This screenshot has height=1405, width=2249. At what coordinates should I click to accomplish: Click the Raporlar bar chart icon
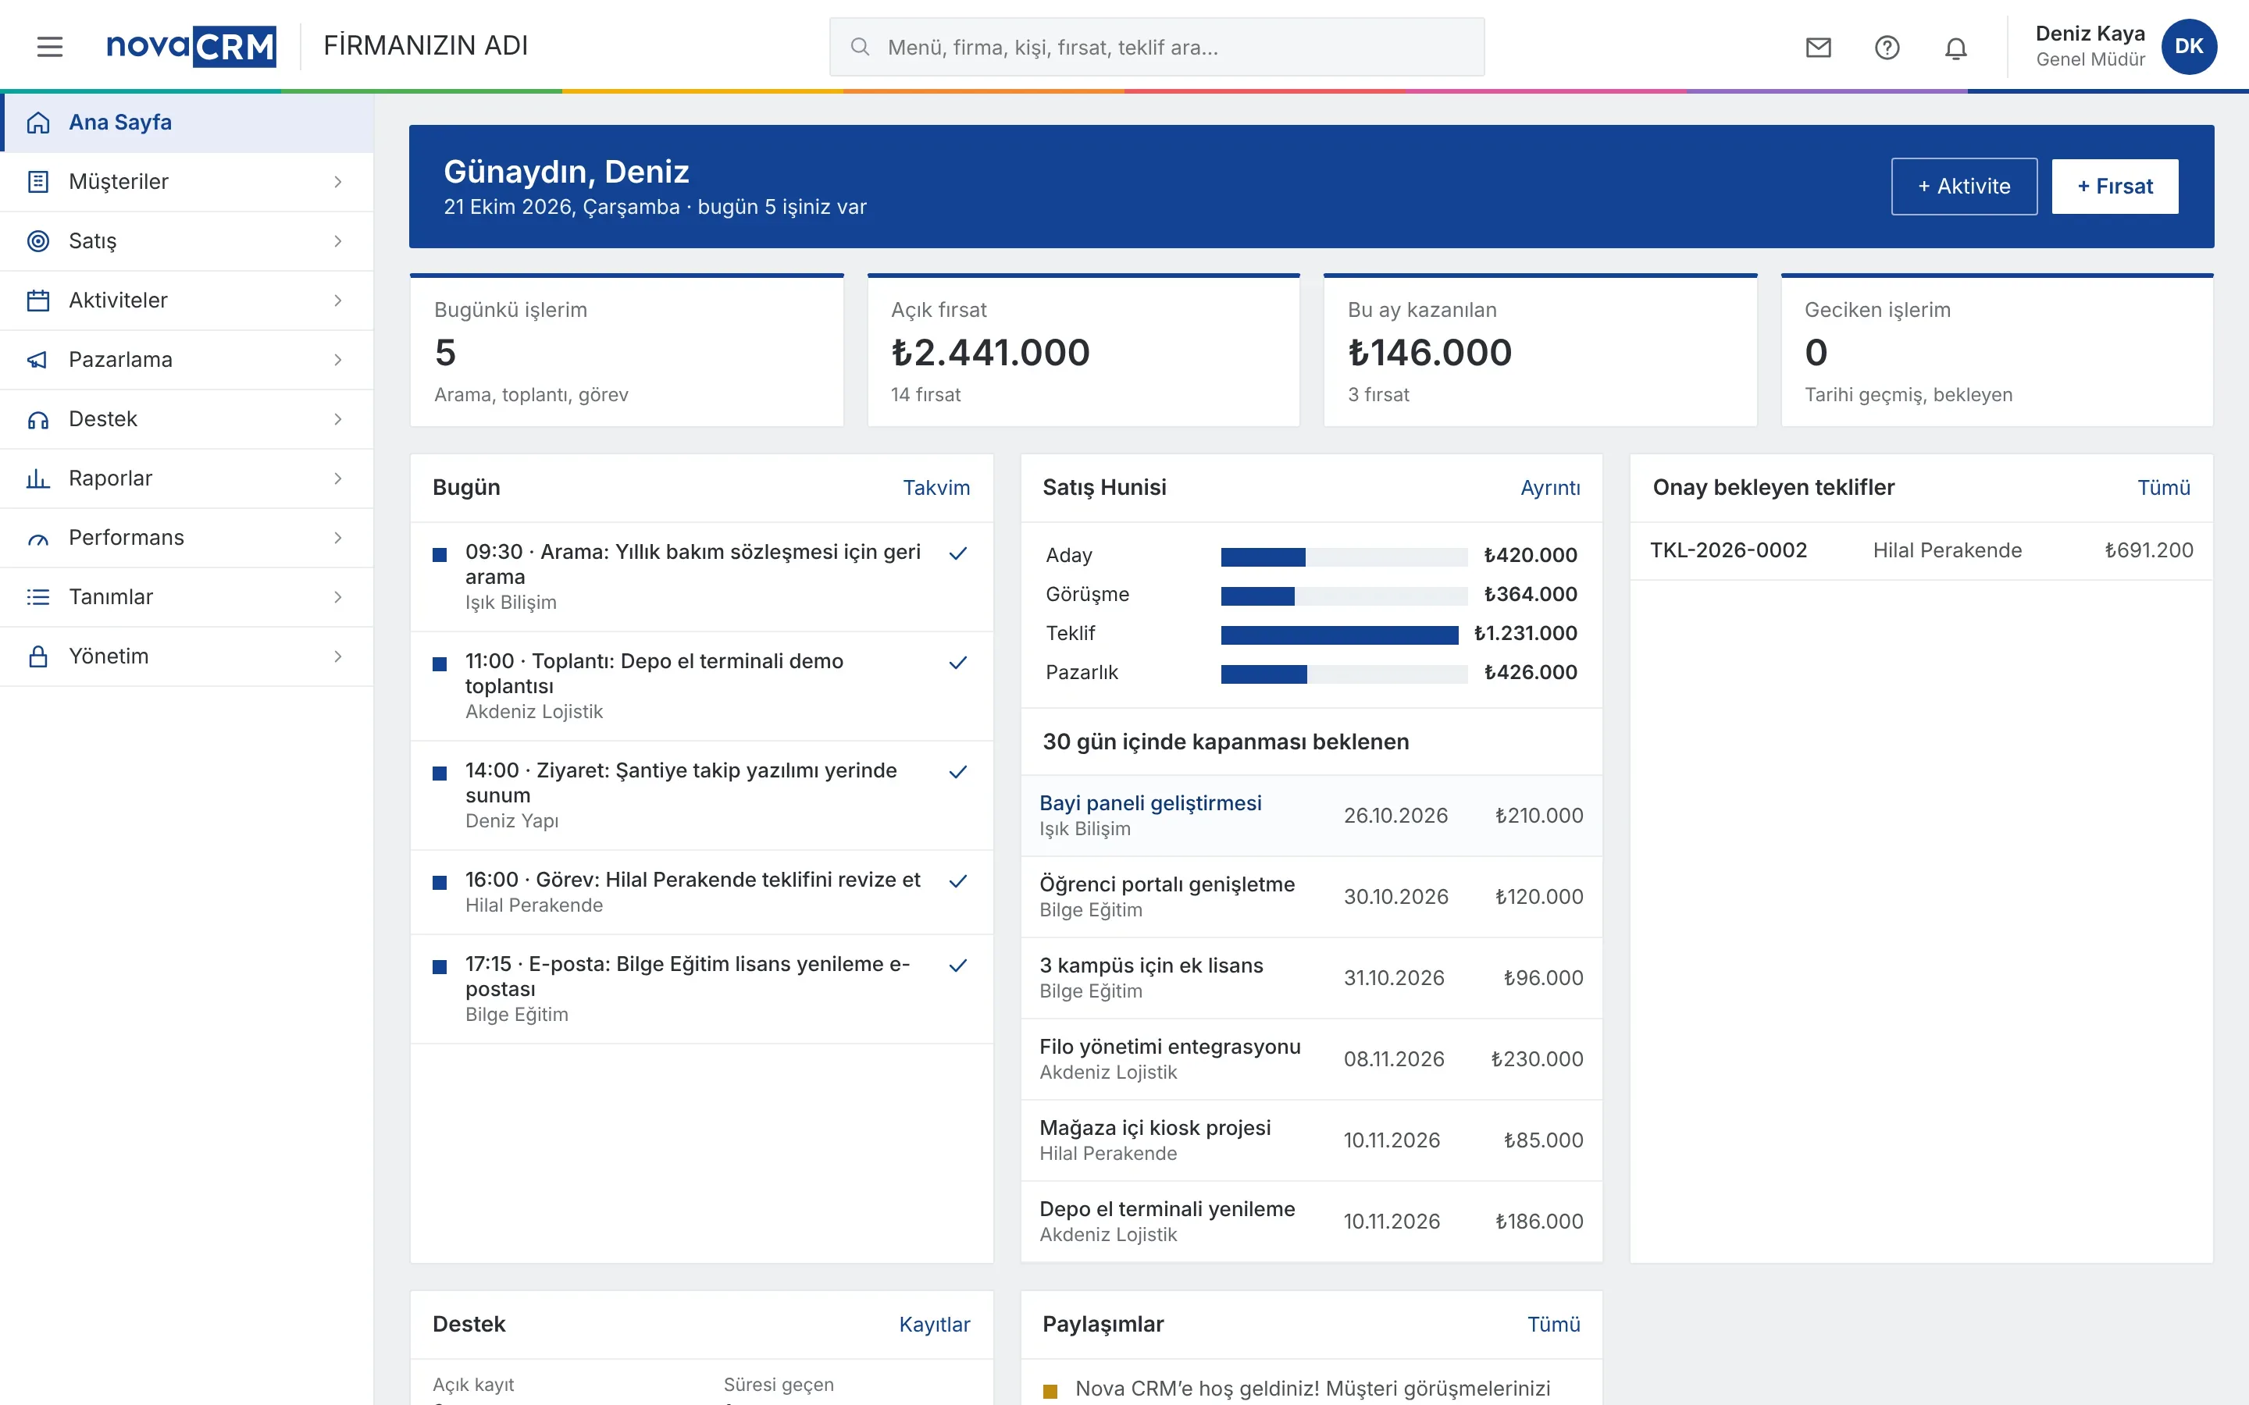coord(38,478)
